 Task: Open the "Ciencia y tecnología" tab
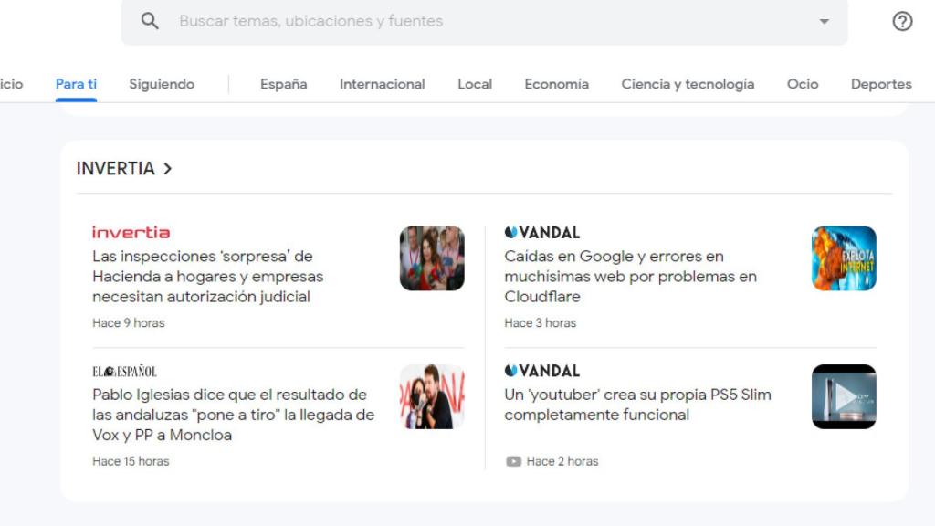[688, 83]
